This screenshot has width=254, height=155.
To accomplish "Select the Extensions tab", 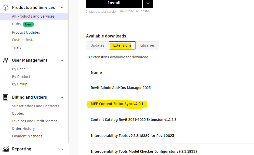I will pyautogui.click(x=122, y=45).
